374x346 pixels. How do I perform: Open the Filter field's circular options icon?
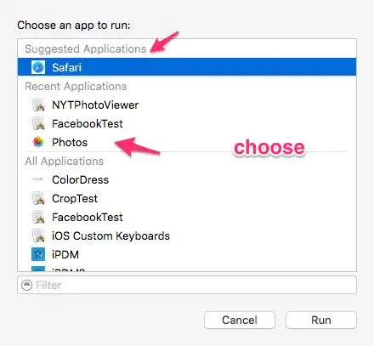click(26, 285)
